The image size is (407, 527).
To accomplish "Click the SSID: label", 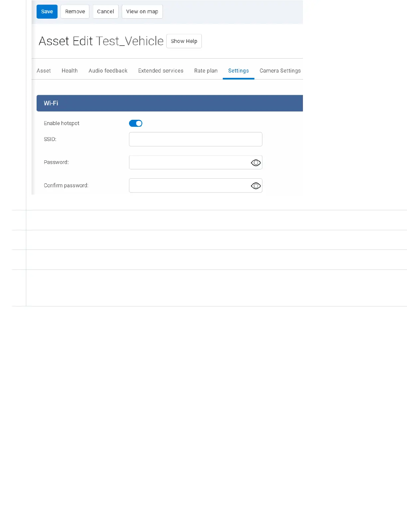I will tap(50, 139).
